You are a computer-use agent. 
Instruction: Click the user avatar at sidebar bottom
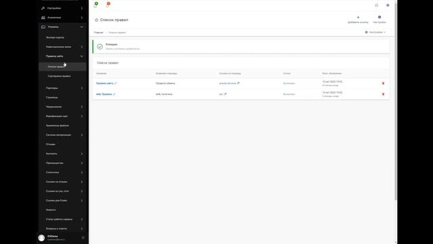click(41, 238)
